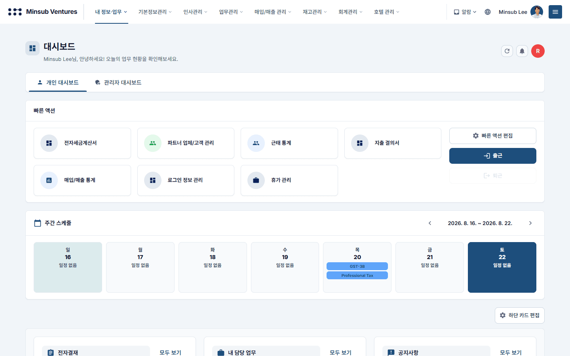Screen dimensions: 570x356
Task: Click the 빠른 액션 편집 button
Action: tap(493, 136)
